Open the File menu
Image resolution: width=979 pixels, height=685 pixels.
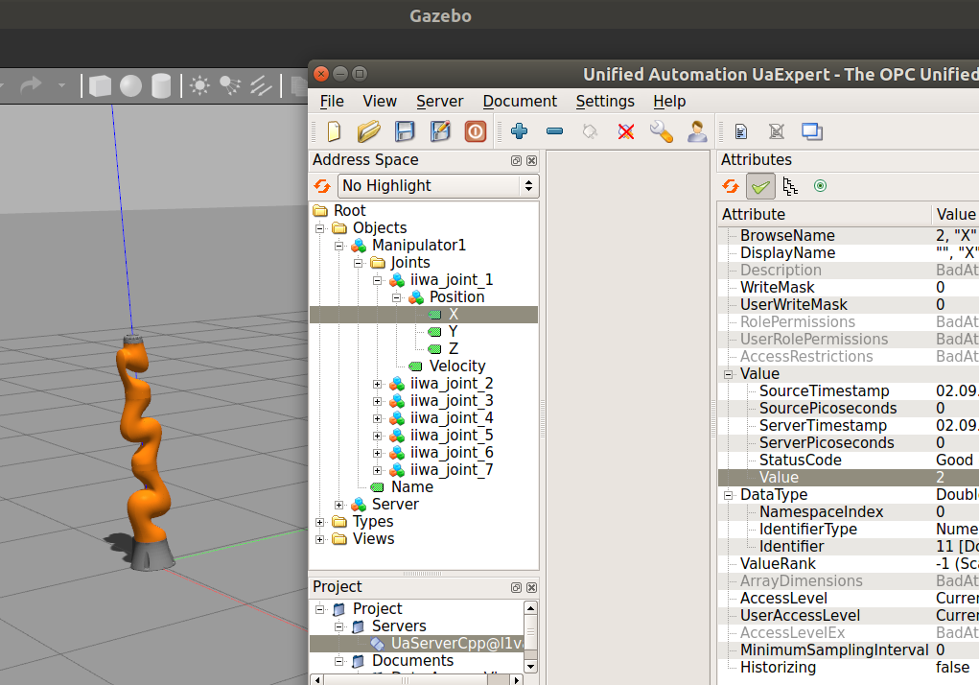332,101
